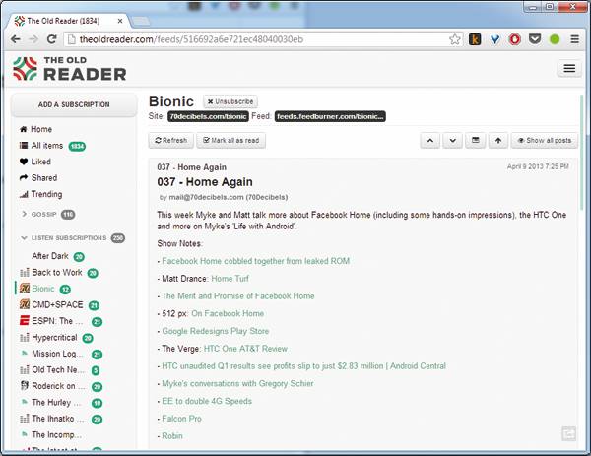Mark all as read
Viewport: 591px width, 456px height.
point(231,140)
